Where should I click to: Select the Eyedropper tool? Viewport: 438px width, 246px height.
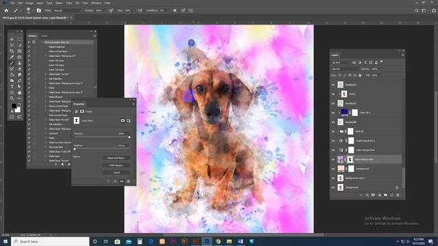pyautogui.click(x=12, y=57)
